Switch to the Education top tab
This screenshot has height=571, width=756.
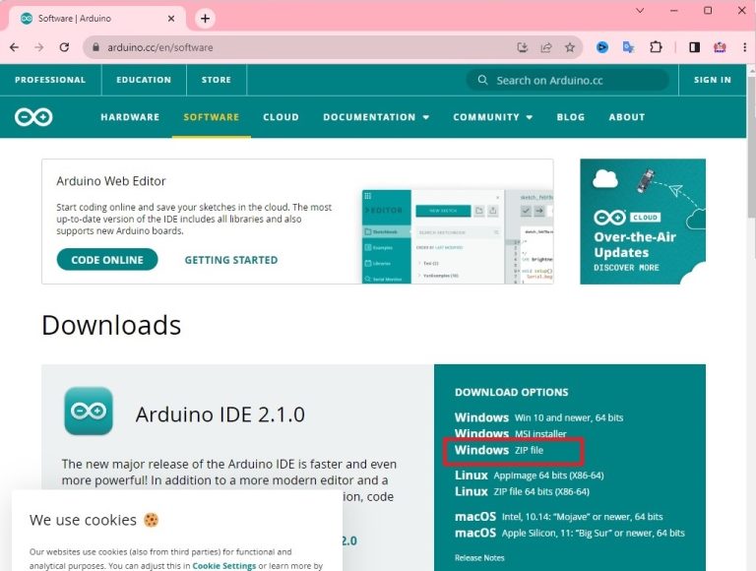144,80
